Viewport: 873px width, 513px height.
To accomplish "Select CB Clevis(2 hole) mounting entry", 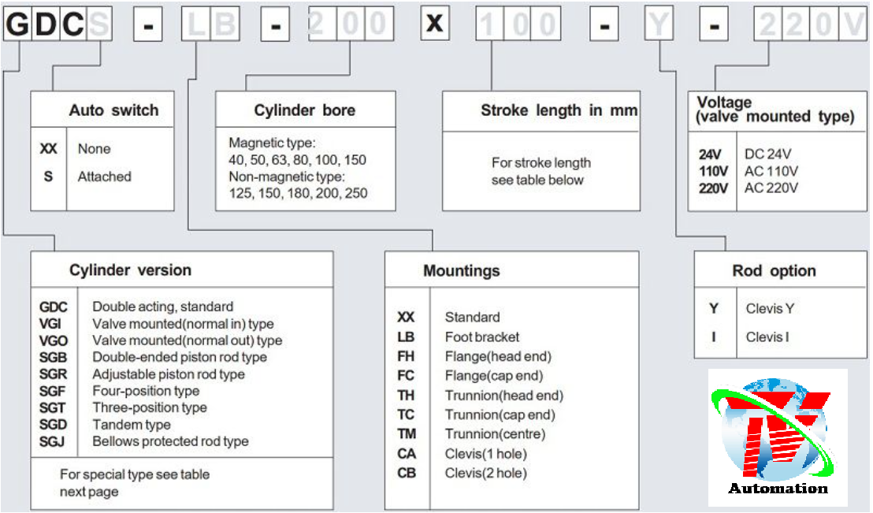I will click(x=485, y=473).
